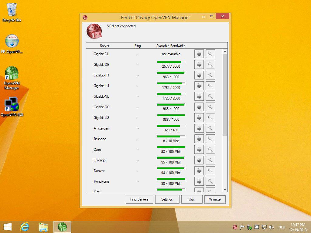Connect to Cairo server plug icon
311x233 pixels.
tap(199, 150)
